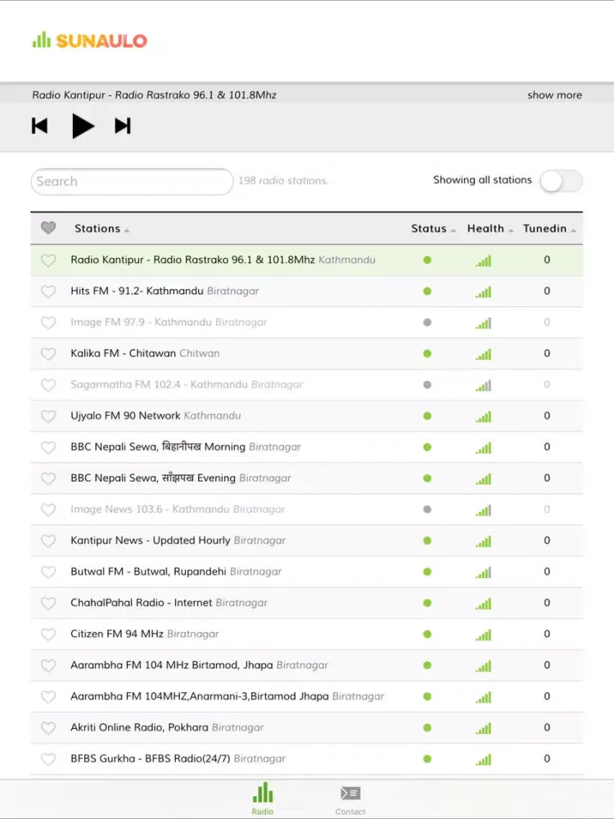Favorite BBC Nepali Sewa Morning heart

[48, 447]
